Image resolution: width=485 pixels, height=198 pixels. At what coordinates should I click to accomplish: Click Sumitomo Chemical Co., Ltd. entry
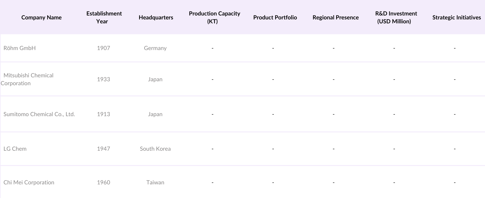(x=39, y=114)
